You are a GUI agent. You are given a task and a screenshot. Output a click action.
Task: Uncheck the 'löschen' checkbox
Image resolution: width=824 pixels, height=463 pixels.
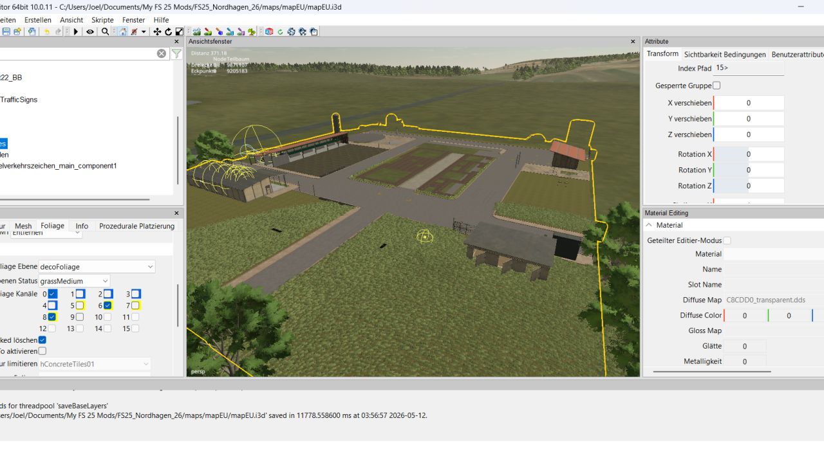coord(42,340)
